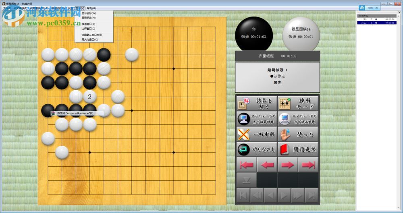This screenshot has height=213, width=403.
Task: Click the application icon in title bar
Action: click(x=3, y=4)
